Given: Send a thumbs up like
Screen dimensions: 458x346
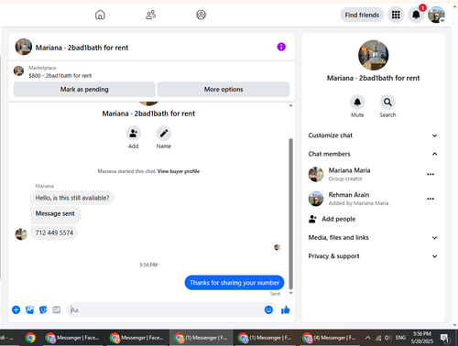Looking at the screenshot, I should click(x=286, y=310).
